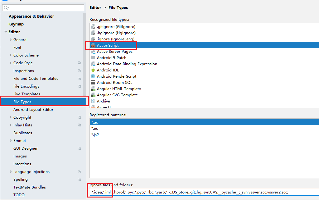Open Duplicates settings page
Screen dimensions: 319x200
(x=23, y=133)
